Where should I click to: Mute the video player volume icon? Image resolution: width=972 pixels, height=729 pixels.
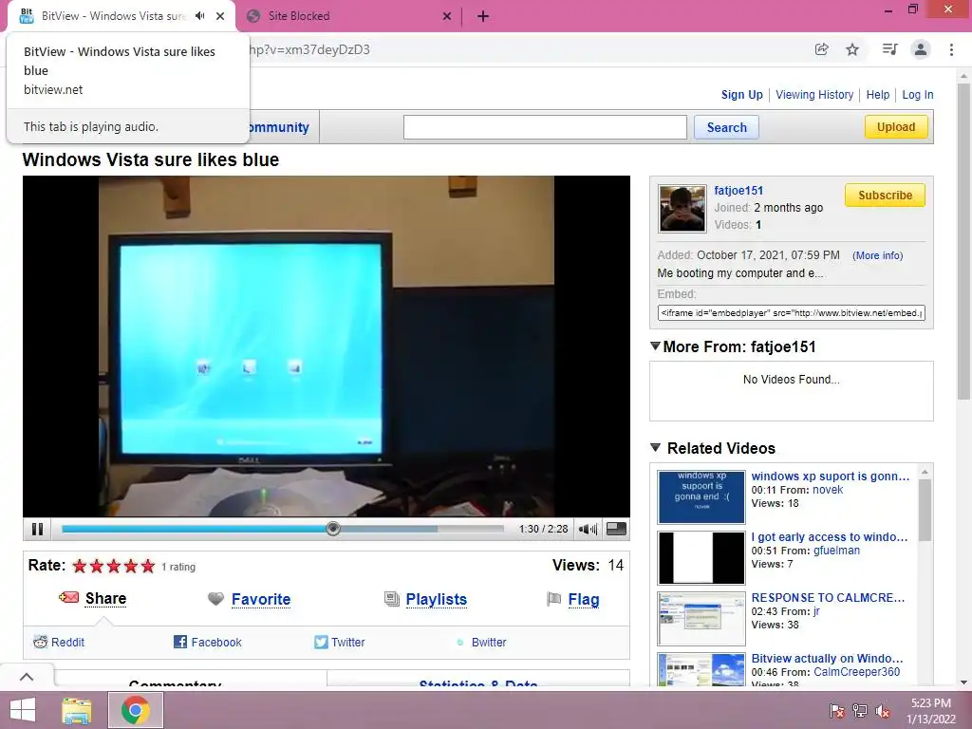click(x=588, y=529)
